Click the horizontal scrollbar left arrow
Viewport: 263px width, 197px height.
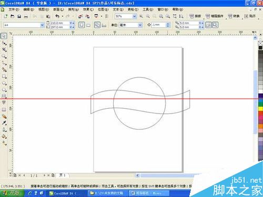tap(137, 175)
